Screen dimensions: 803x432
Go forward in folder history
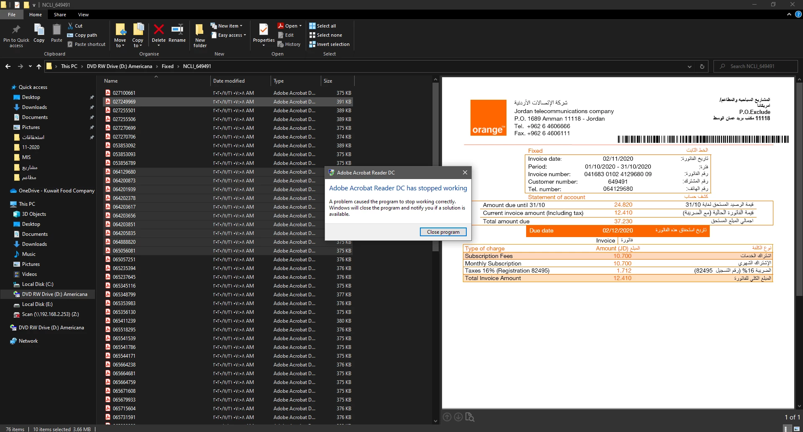[20, 66]
